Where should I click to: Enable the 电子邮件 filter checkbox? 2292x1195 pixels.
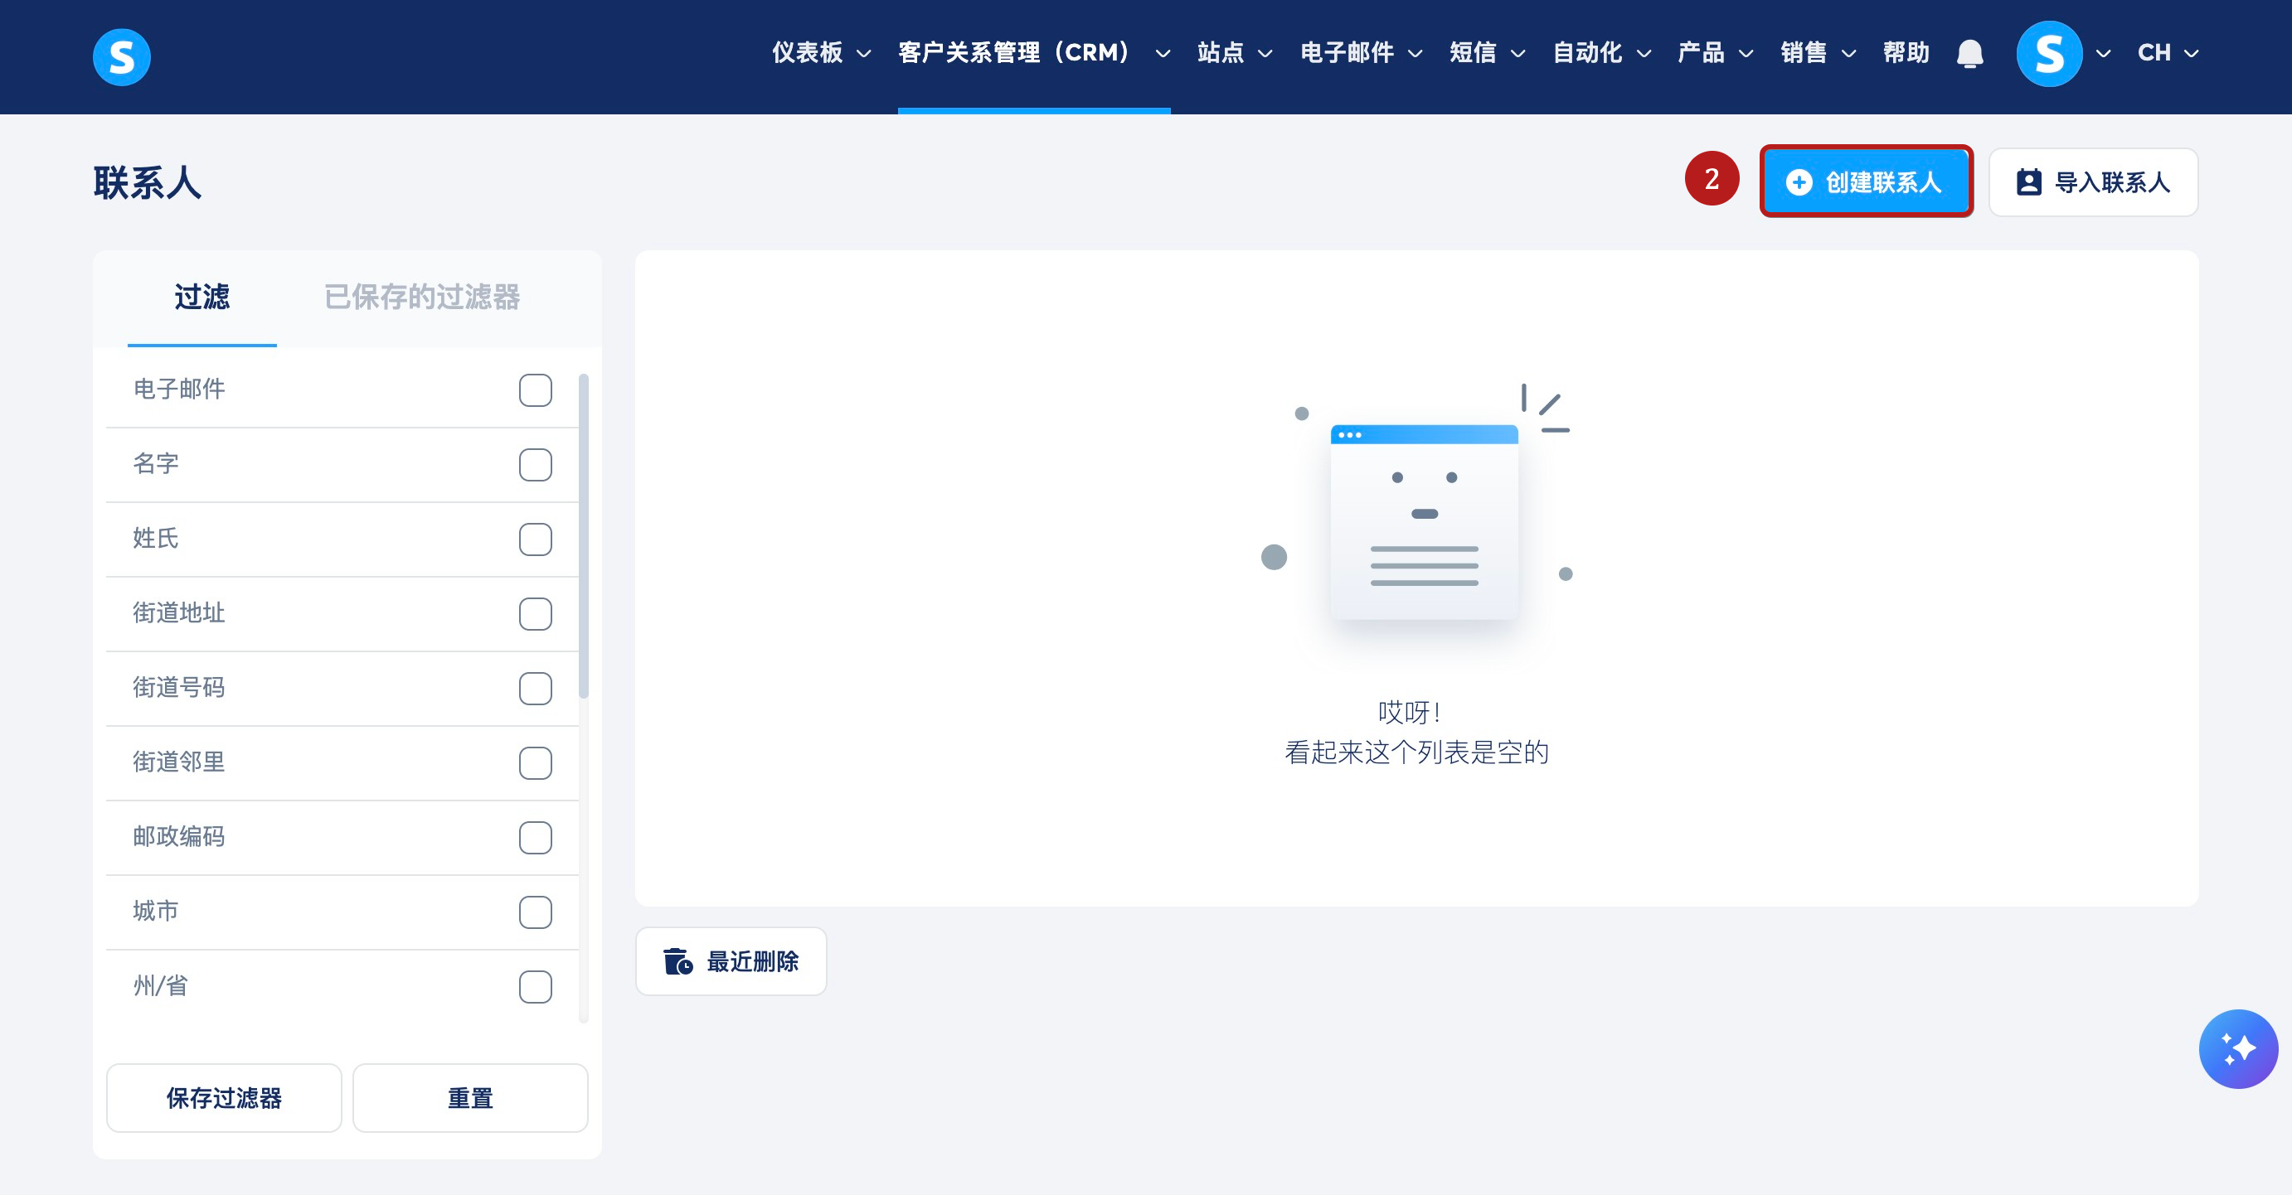pyautogui.click(x=535, y=389)
